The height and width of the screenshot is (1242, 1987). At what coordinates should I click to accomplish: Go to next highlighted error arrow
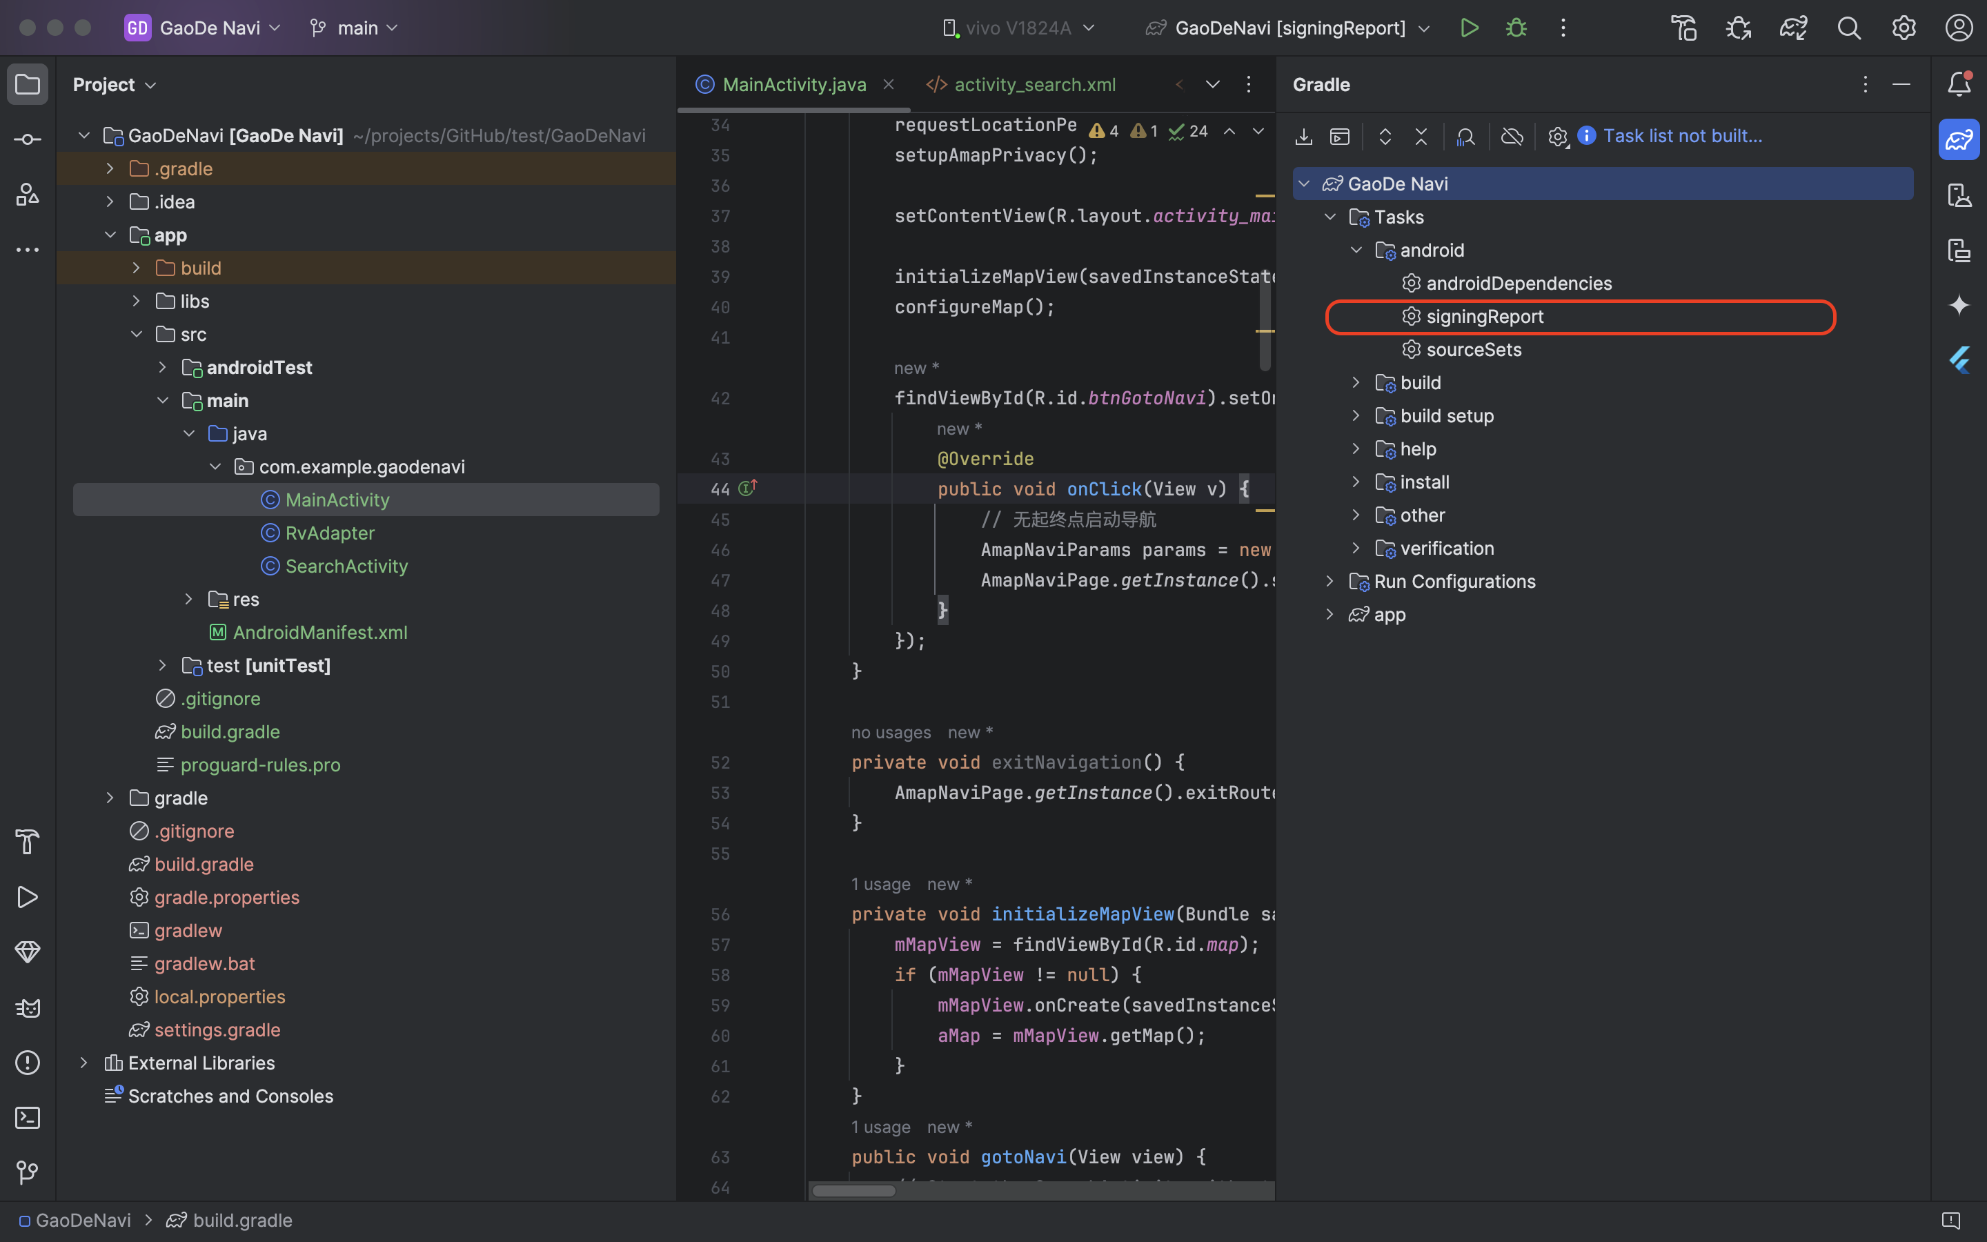point(1258,131)
